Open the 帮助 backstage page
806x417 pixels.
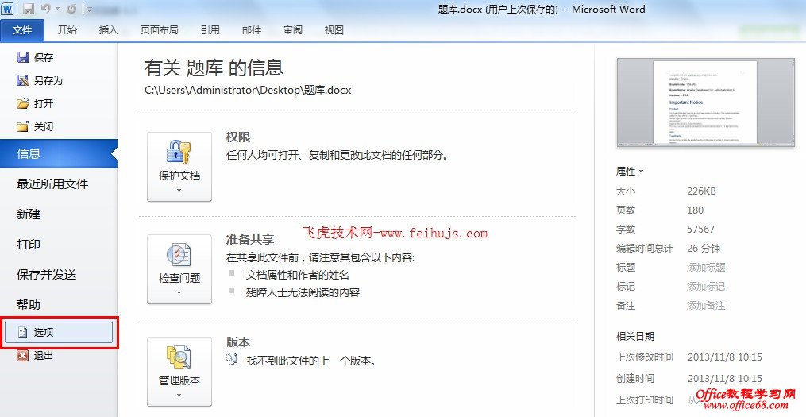click(x=29, y=304)
